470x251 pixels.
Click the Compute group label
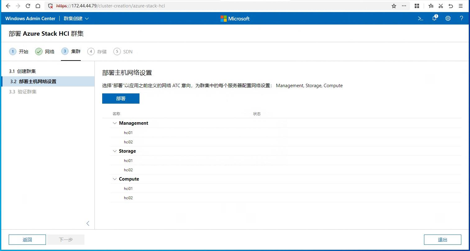(129, 179)
